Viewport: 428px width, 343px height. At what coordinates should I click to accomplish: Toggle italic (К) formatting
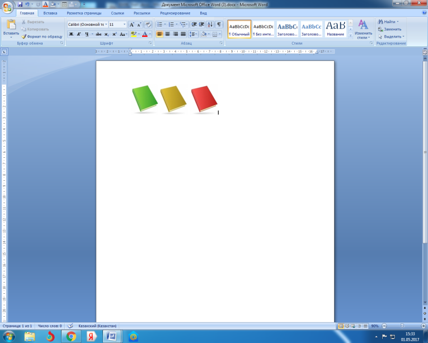79,34
